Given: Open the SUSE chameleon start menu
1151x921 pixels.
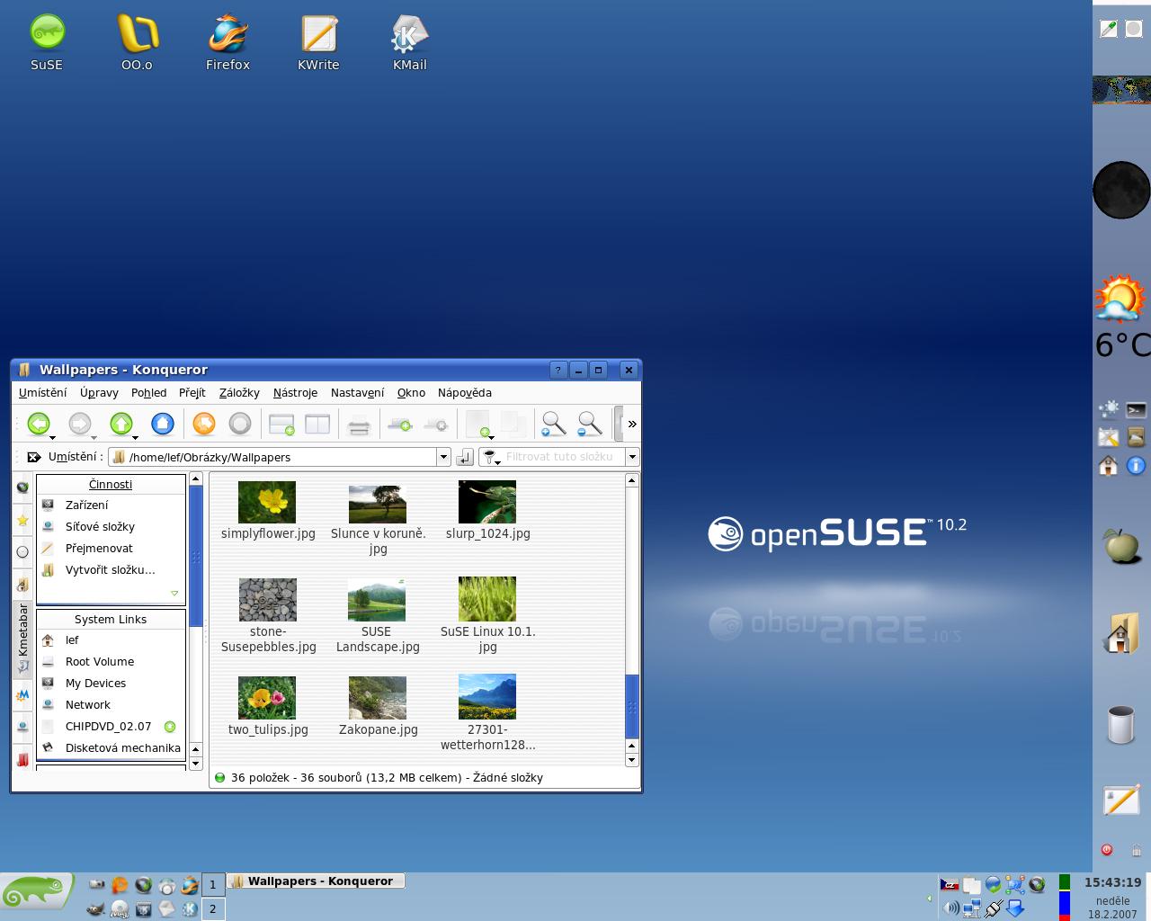Looking at the screenshot, I should [38, 890].
